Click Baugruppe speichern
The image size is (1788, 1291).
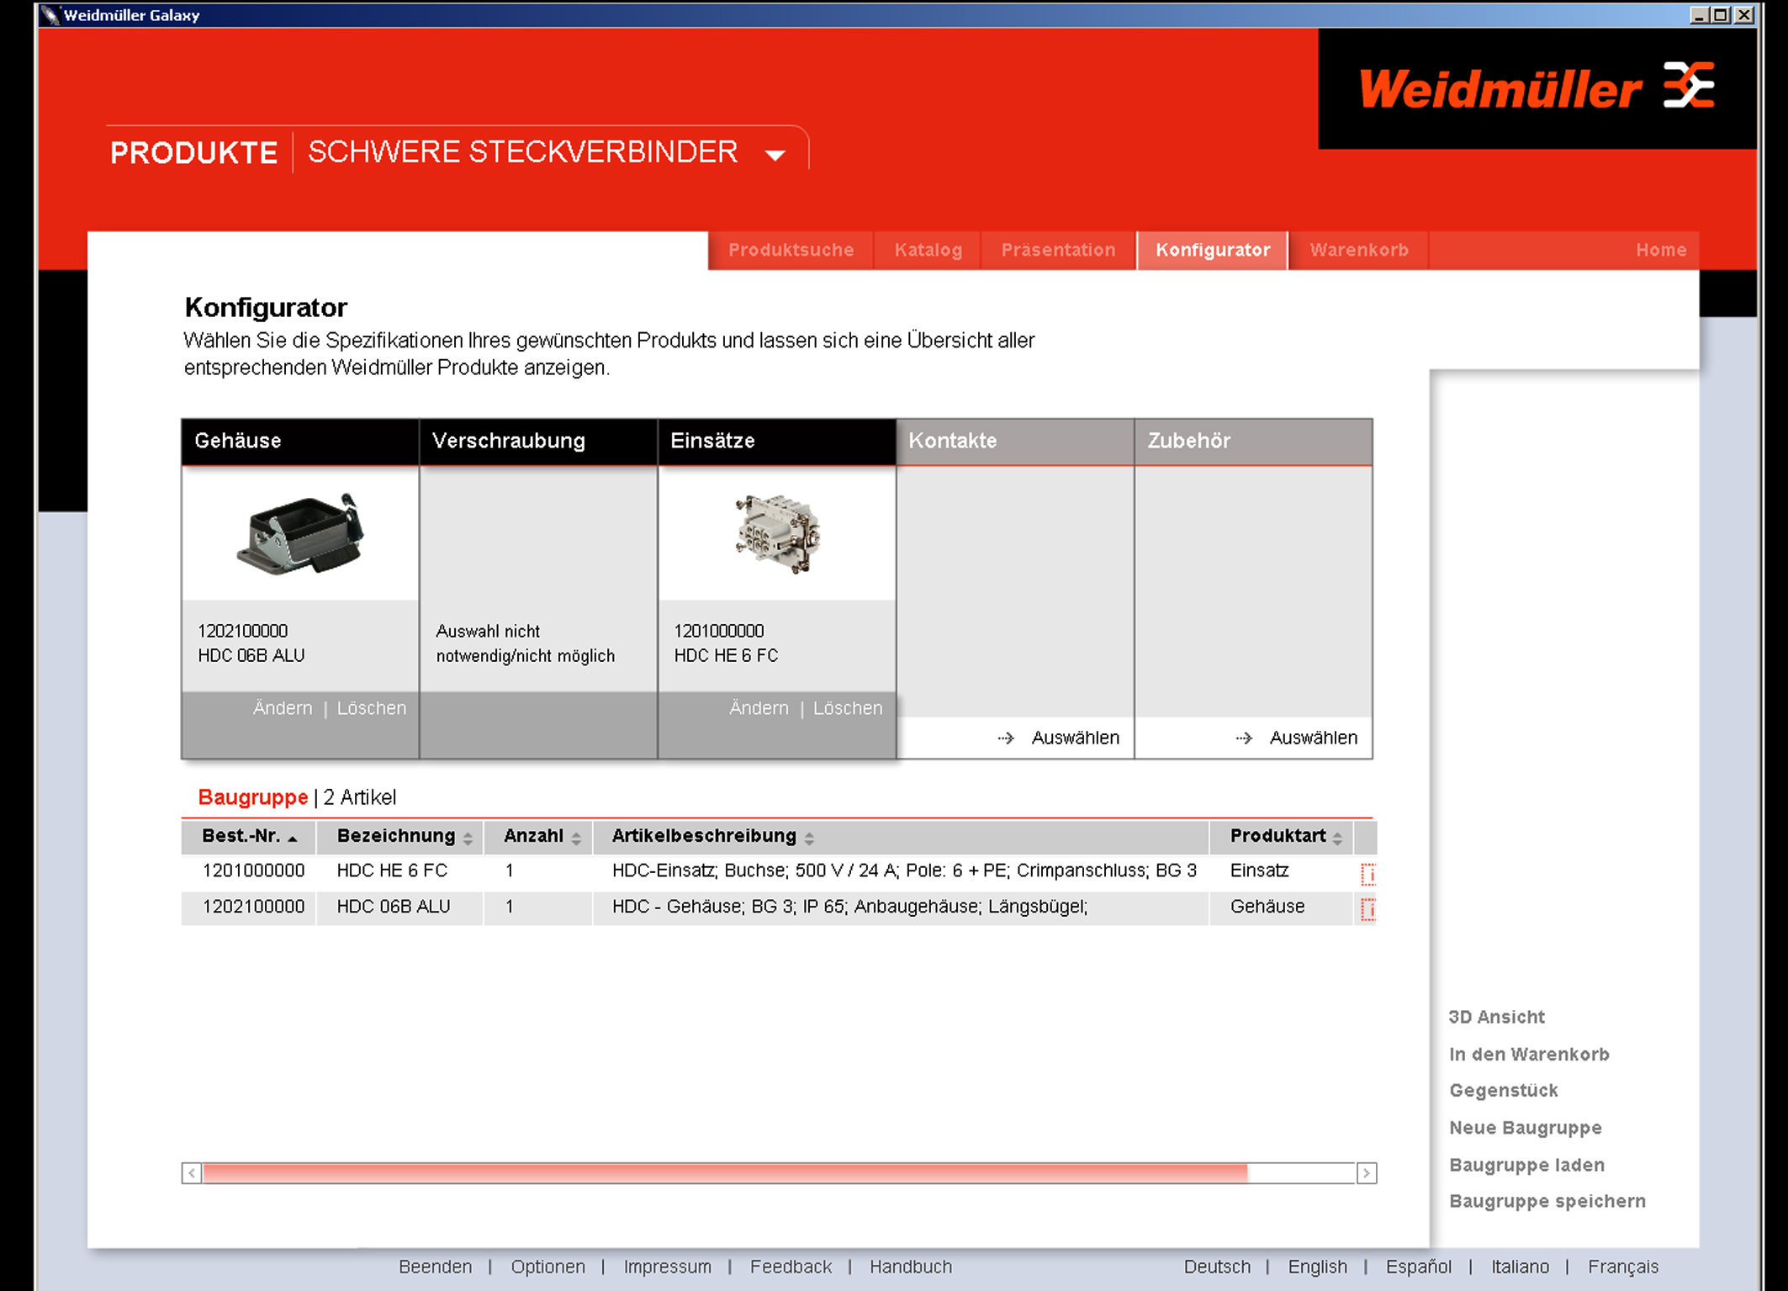coord(1547,1201)
